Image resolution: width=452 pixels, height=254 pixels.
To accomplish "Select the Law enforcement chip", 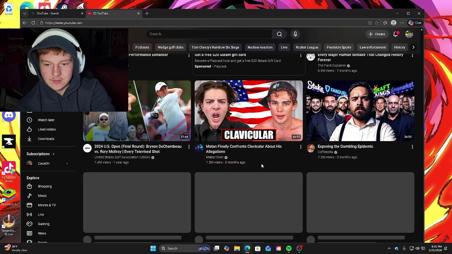I will 373,47.
